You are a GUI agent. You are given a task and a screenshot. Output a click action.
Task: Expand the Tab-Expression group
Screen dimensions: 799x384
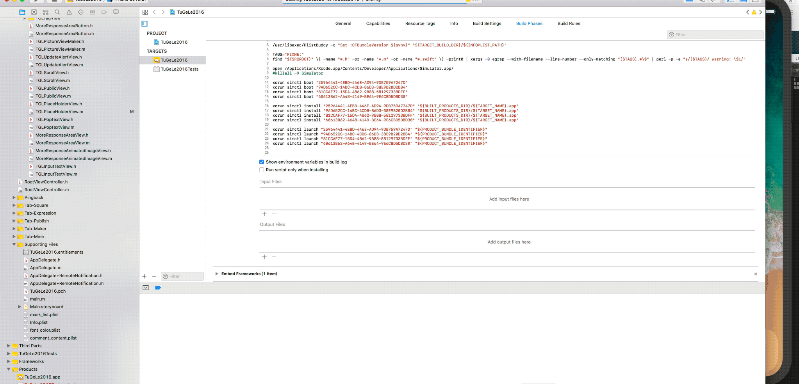[14, 213]
